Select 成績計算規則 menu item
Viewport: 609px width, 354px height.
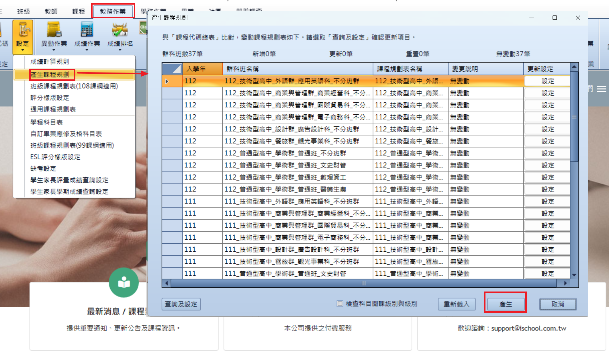pos(74,62)
